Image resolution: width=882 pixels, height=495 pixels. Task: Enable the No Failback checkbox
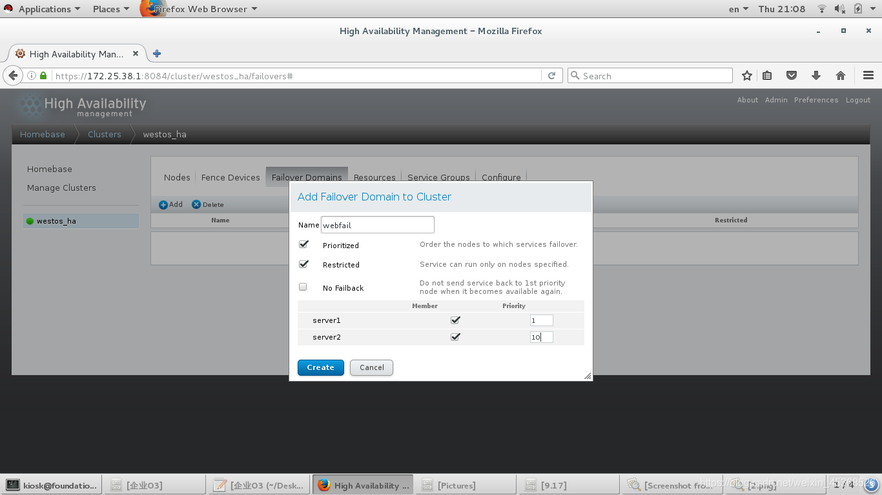click(x=303, y=287)
